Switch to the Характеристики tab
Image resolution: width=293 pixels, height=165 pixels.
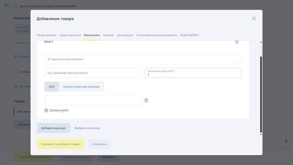70,35
